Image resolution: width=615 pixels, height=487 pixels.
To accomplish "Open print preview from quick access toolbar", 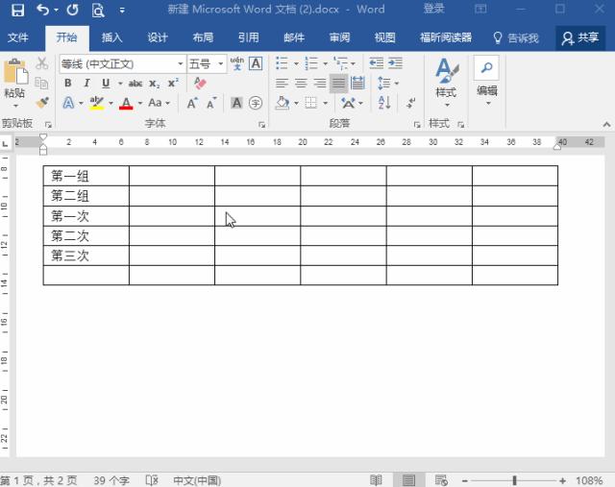I will 98,11.
